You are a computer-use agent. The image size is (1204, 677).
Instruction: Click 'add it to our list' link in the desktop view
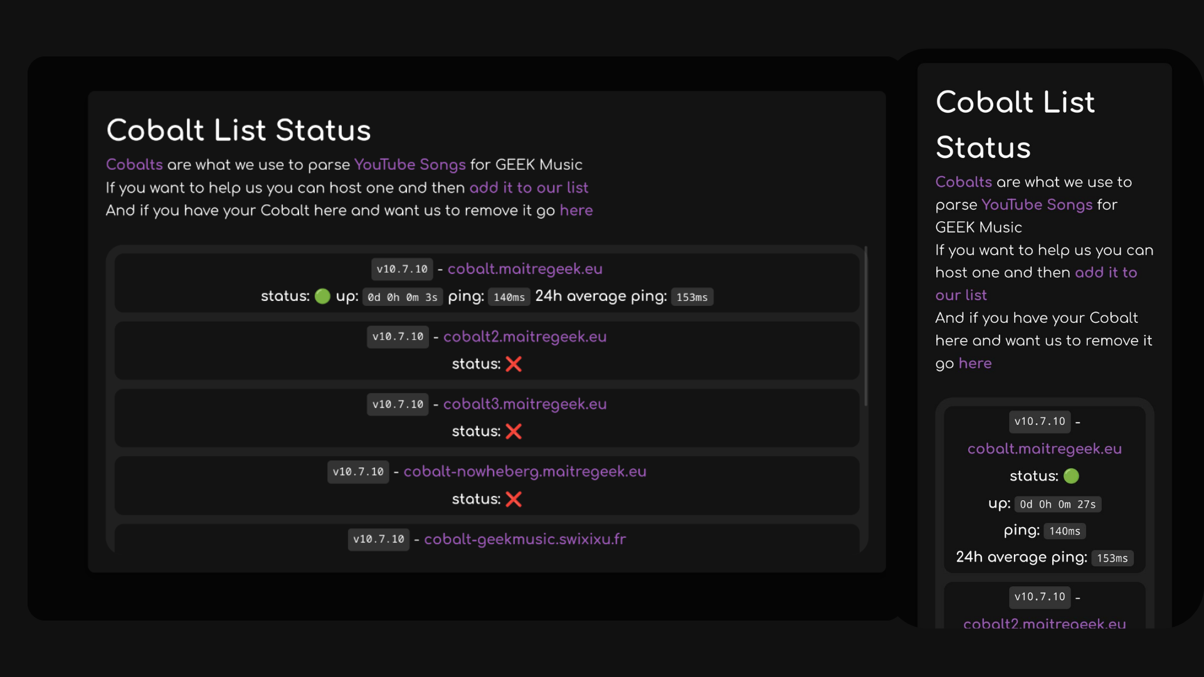tap(529, 187)
